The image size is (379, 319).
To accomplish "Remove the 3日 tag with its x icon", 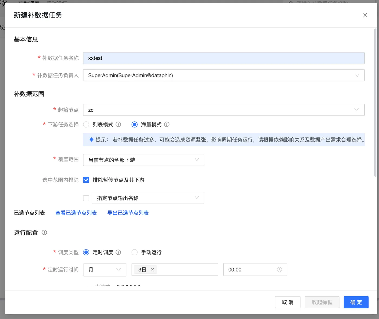I will (x=152, y=270).
